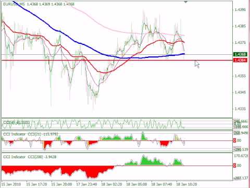Click the red horizontal line at 1.4364
The width and height of the screenshot is (250, 188).
[117, 61]
